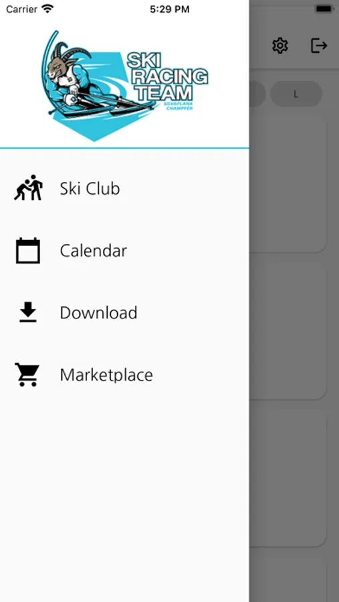The image size is (339, 602).
Task: Tap the third dimmed card behind drawer
Action: (288, 478)
